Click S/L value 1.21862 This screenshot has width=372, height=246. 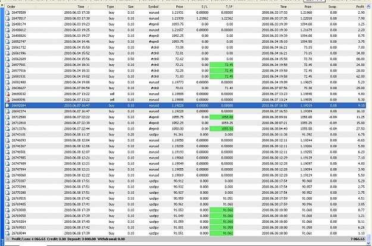pos(202,18)
